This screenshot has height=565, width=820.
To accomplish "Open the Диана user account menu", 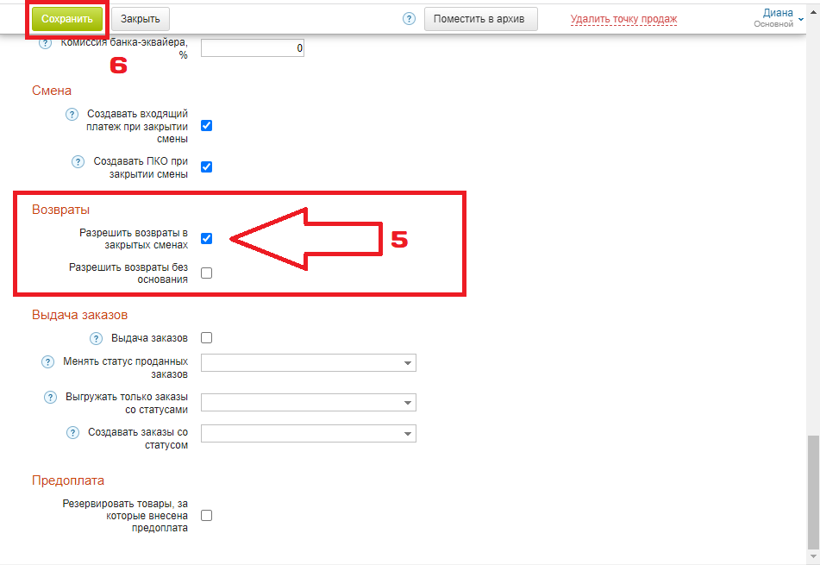I will (x=777, y=18).
